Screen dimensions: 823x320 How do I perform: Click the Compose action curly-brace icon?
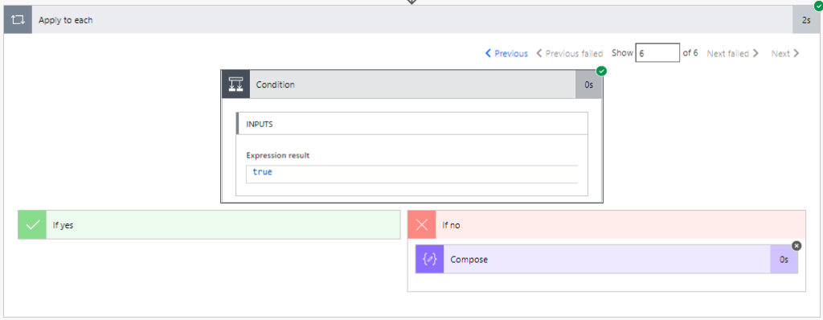point(429,259)
